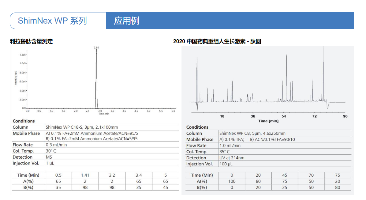Image resolution: width=366 pixels, height=200 pixels.
Task: Select the ShimNex WP 系列 tab
Action: click(x=52, y=21)
